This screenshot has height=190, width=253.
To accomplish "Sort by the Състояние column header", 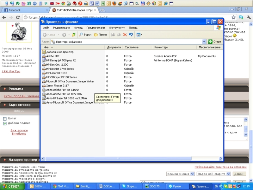I will (x=132, y=47).
